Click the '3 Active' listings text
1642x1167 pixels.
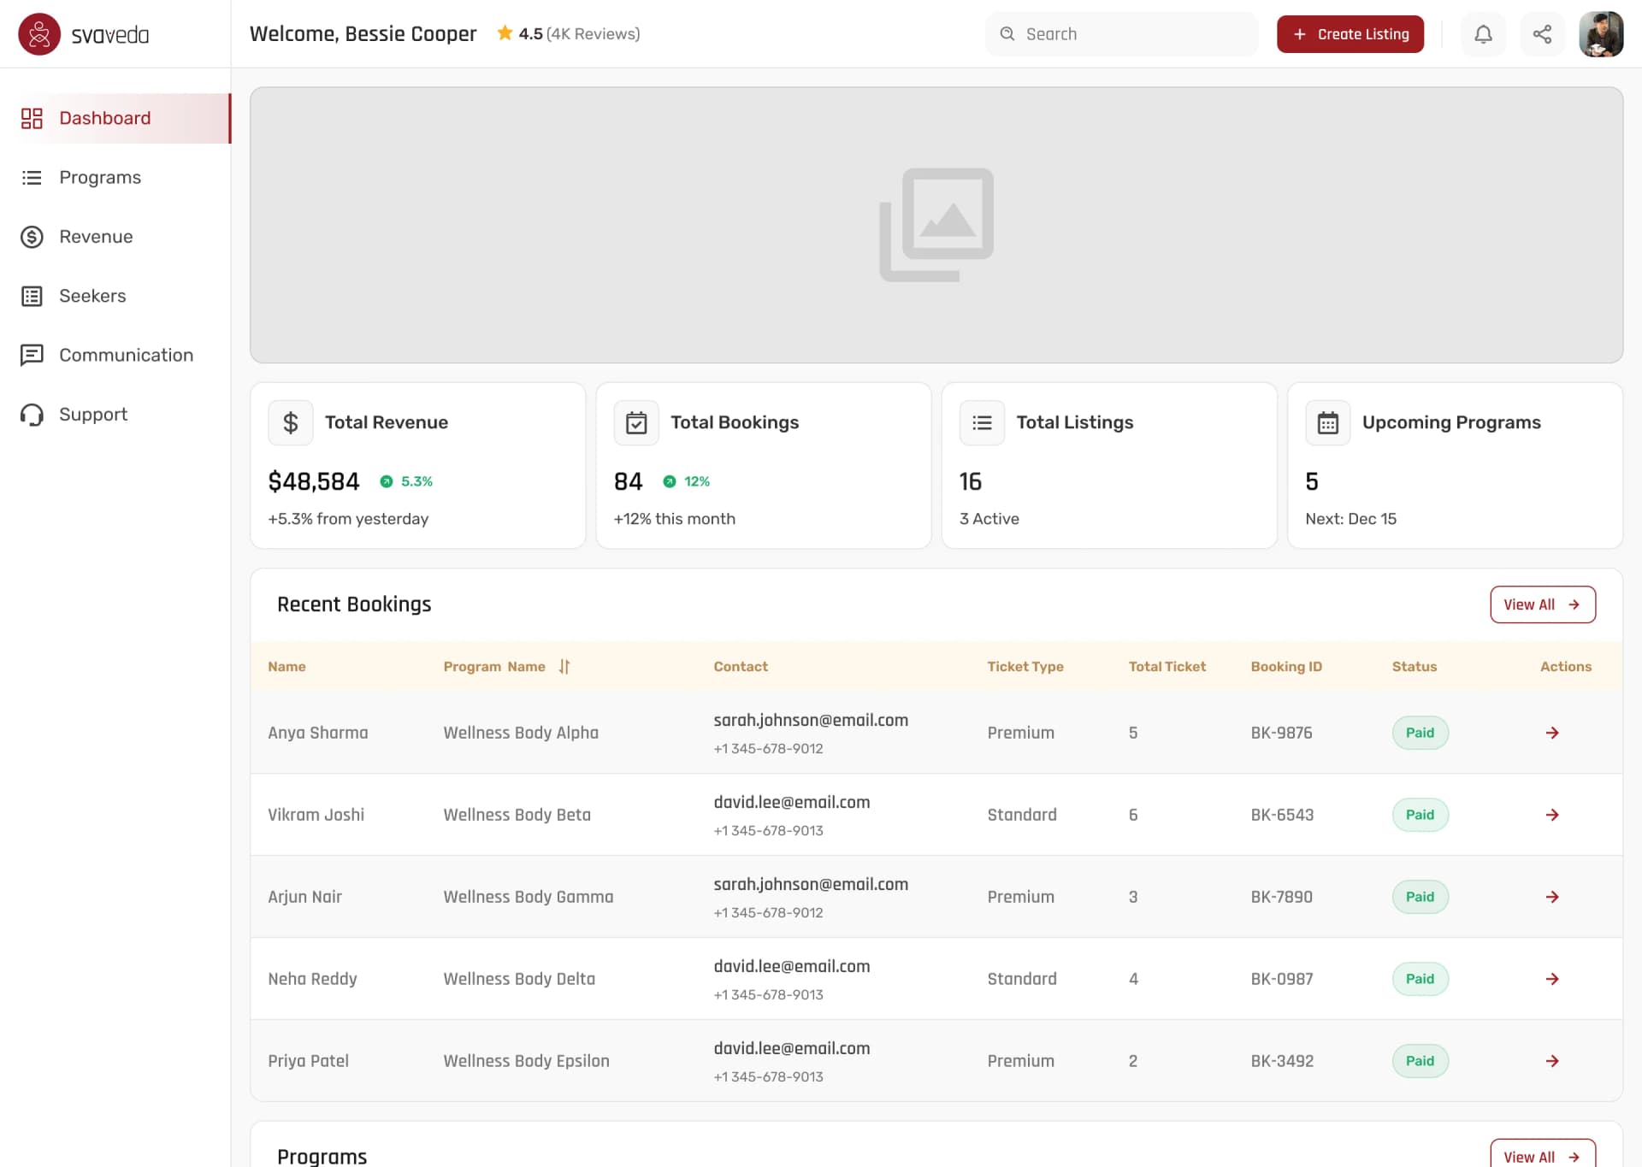[989, 519]
